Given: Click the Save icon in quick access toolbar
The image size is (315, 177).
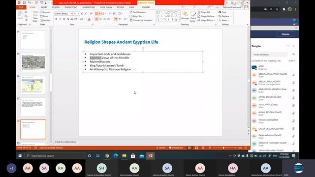Looking at the screenshot, I should coord(24,2).
